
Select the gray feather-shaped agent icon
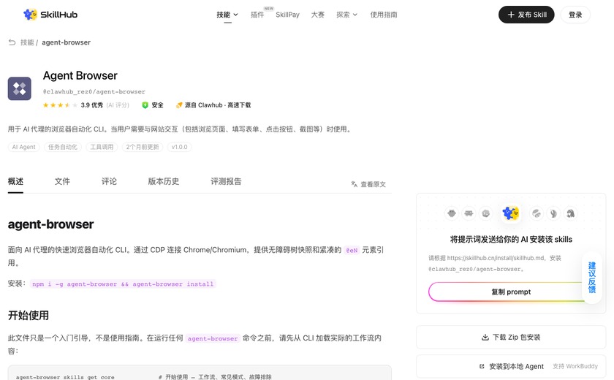553,213
